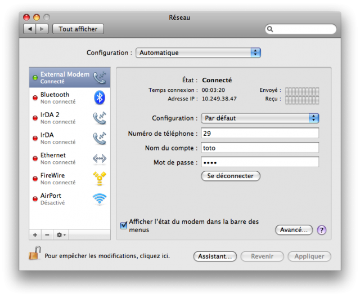Select the FireWire service row
Image resolution: width=360 pixels, height=297 pixels.
[70, 179]
